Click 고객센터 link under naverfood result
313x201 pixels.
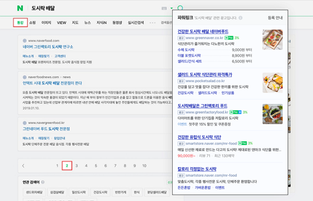tap(60, 56)
